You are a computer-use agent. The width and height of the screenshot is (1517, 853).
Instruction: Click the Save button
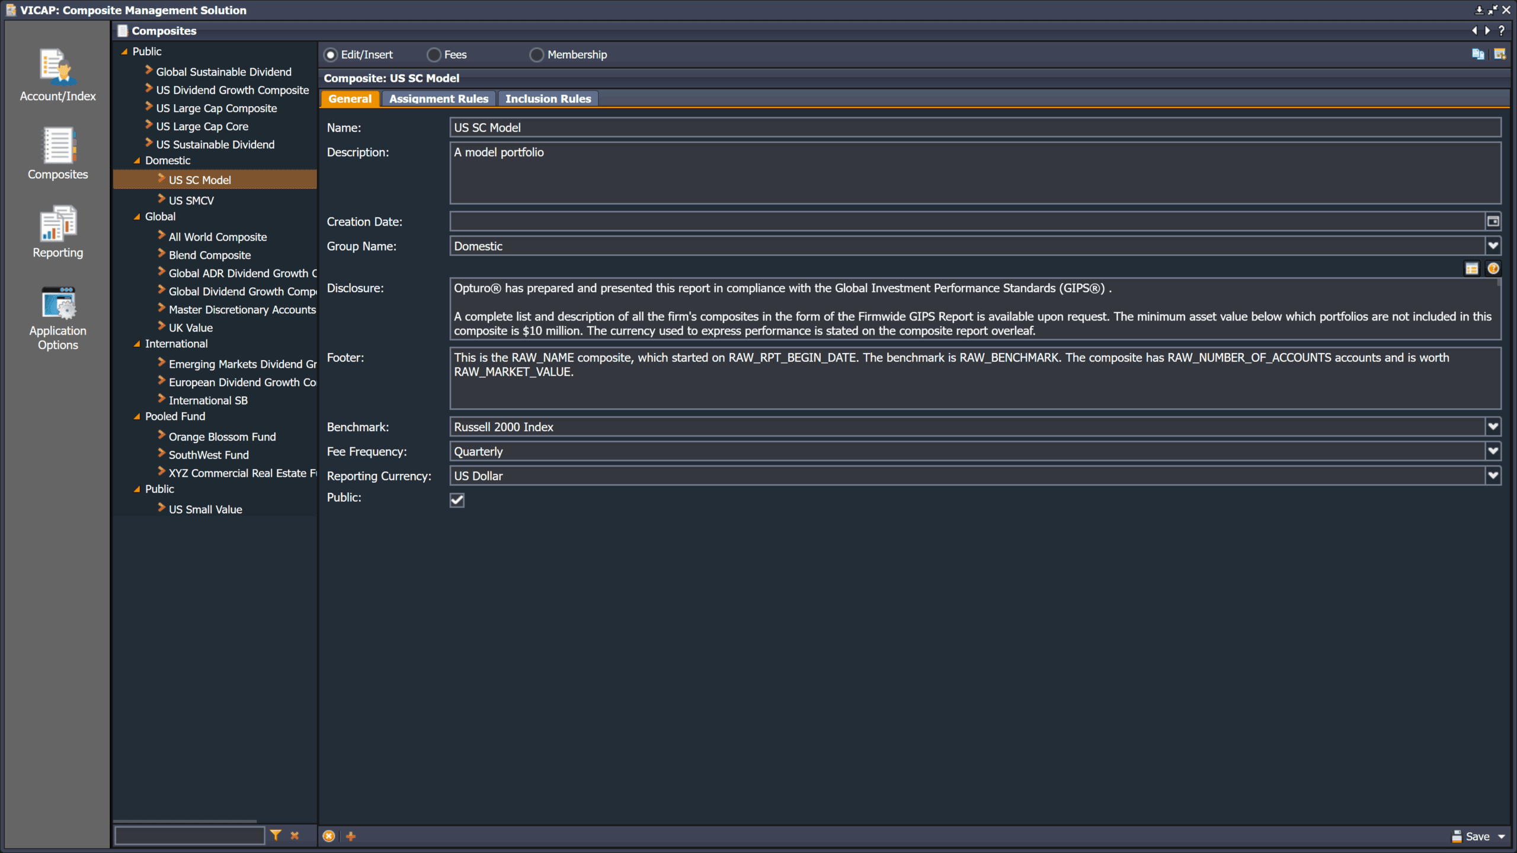[1471, 836]
